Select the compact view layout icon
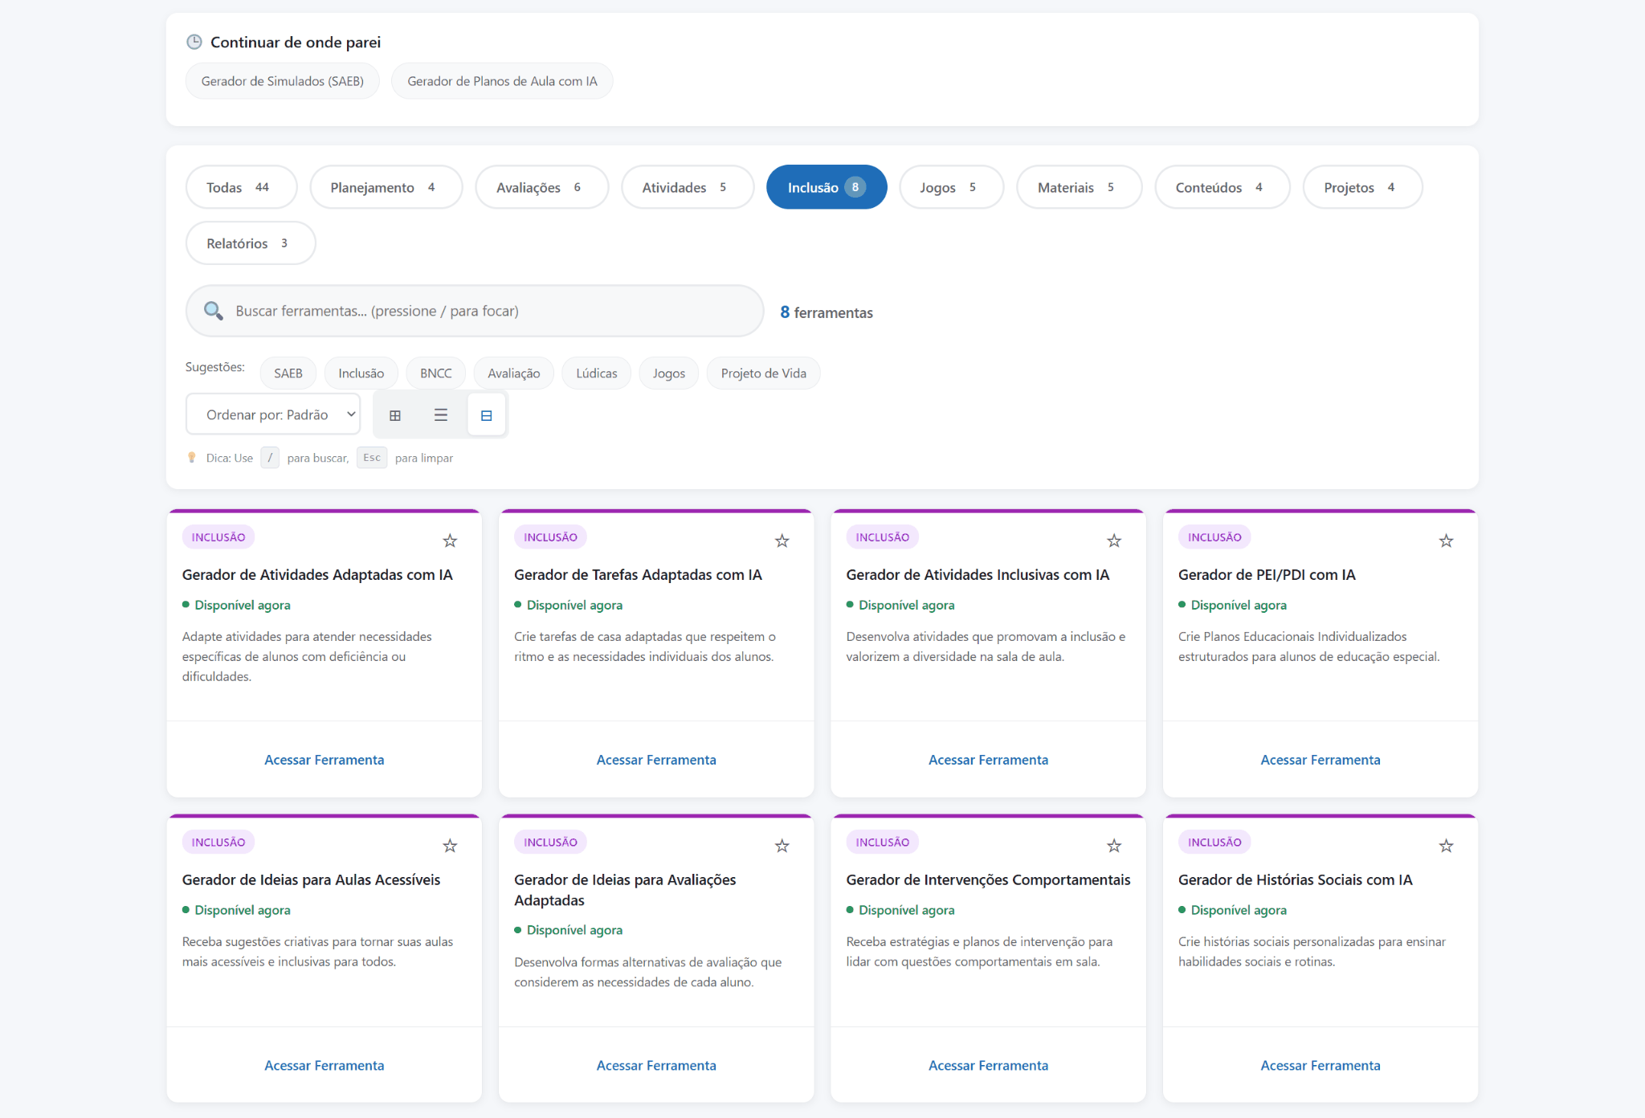This screenshot has width=1645, height=1118. point(486,415)
